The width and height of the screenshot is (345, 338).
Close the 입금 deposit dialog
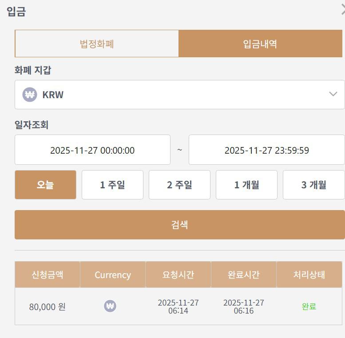tap(342, 10)
